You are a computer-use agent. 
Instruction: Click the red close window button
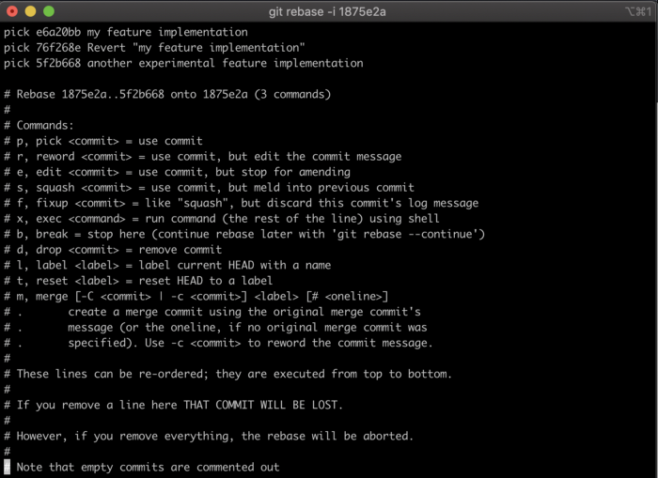click(x=12, y=10)
